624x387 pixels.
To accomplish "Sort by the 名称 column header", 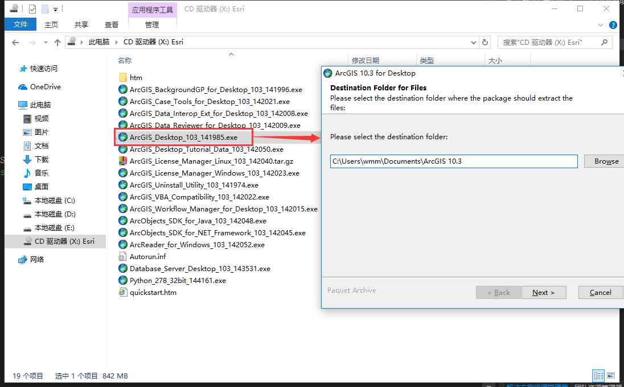I will point(125,60).
